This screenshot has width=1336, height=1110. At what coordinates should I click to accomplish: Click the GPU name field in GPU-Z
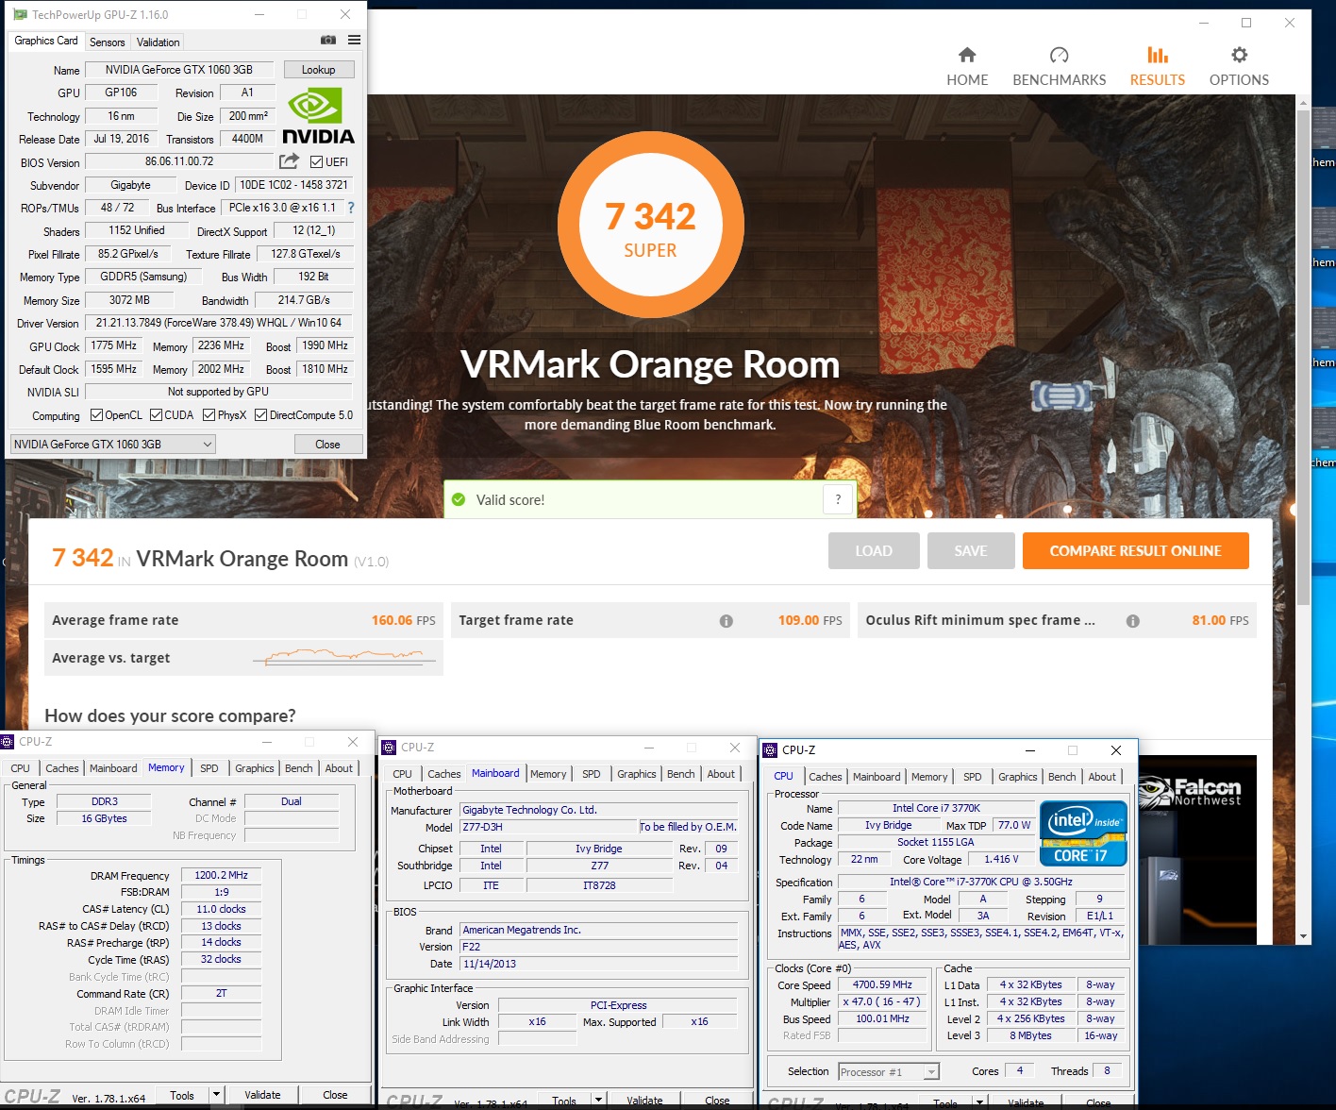[178, 70]
